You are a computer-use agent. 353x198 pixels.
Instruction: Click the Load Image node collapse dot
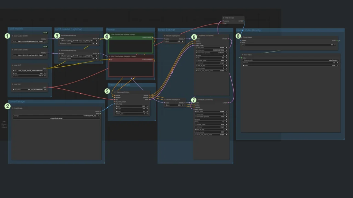13,108
